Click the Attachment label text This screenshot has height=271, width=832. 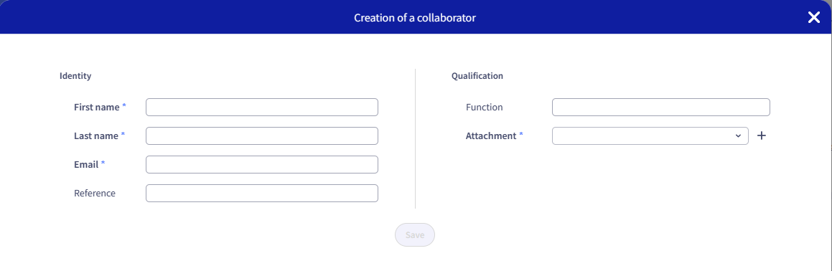(491, 135)
